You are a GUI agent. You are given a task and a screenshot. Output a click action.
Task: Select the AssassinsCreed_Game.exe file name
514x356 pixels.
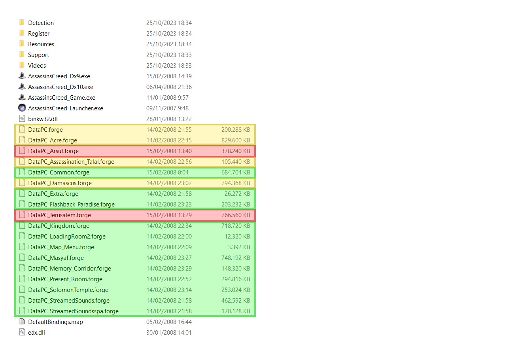tap(62, 98)
